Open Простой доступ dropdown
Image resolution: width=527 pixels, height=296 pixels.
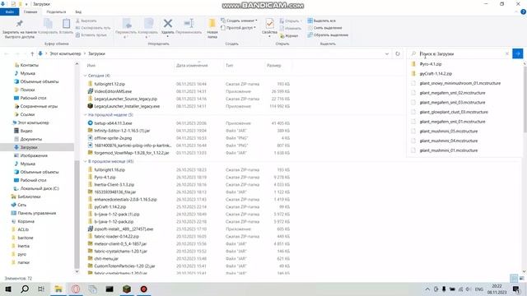point(238,28)
